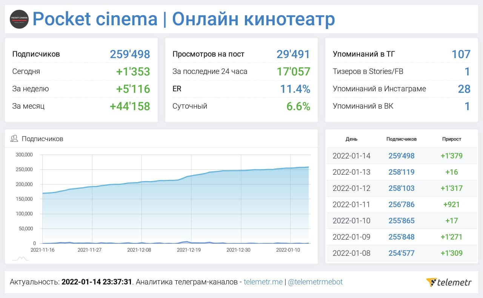Viewport: 483px width, 298px height.
Task: Open the @telemetrmebot link
Action: coord(315,282)
